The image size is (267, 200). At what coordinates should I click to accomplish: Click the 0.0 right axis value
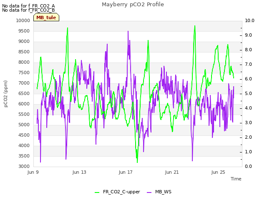[x=248, y=167]
